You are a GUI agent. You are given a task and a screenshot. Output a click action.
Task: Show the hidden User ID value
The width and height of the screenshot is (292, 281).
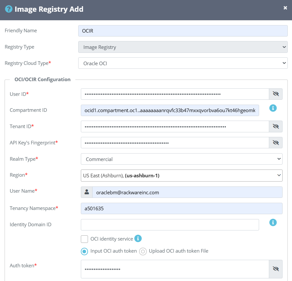(276, 94)
